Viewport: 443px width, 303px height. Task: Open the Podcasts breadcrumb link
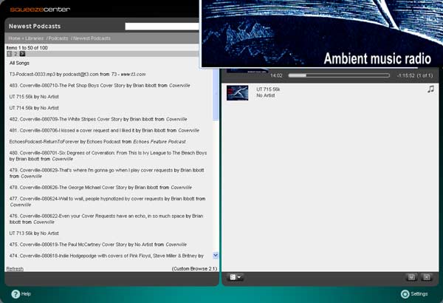pyautogui.click(x=58, y=38)
